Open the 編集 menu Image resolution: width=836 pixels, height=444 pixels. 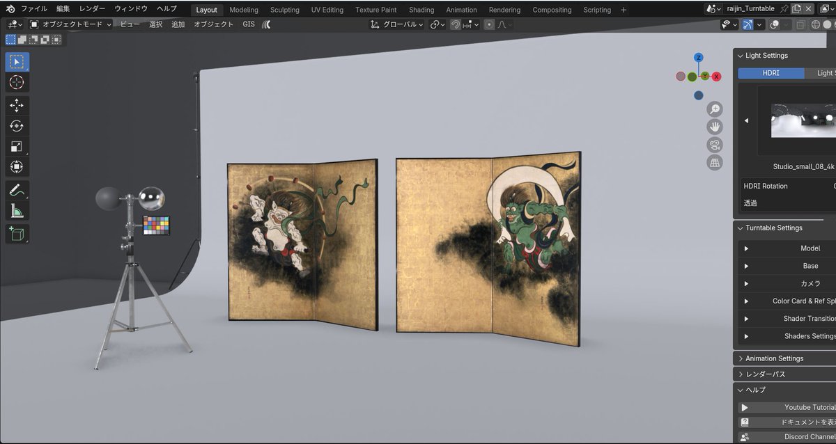(63, 9)
